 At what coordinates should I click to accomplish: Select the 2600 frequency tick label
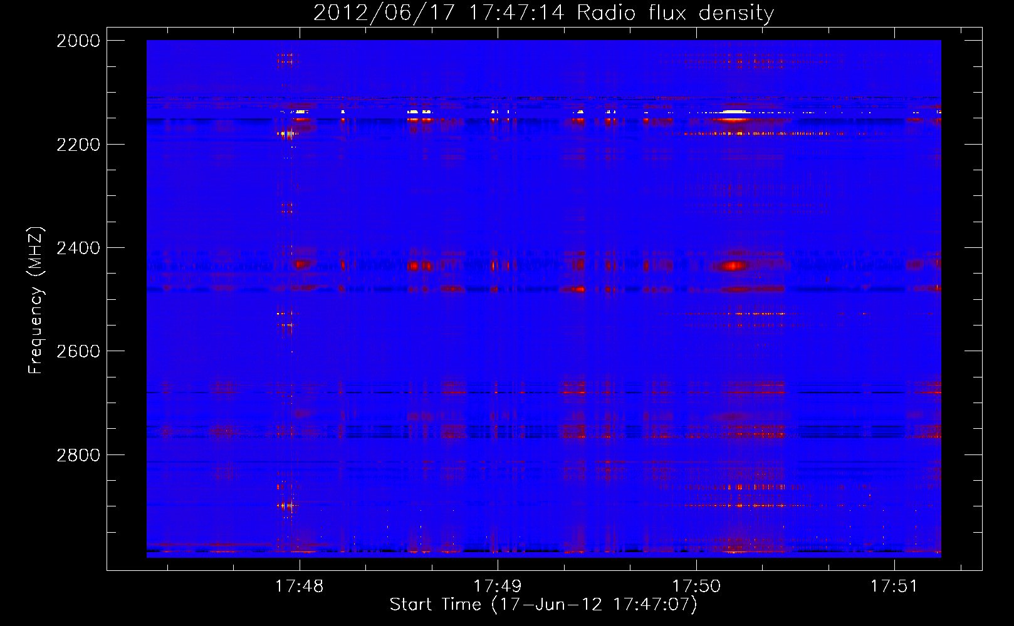pos(78,351)
